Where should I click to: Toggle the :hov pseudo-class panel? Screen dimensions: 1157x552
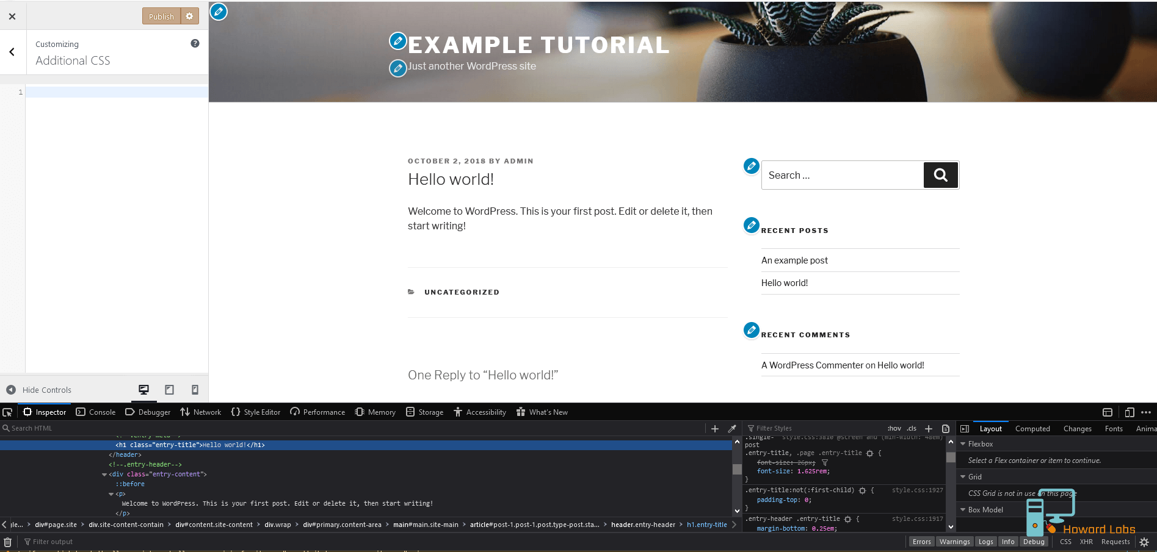pos(894,428)
